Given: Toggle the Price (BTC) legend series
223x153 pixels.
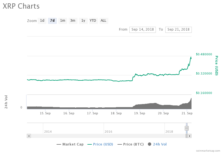Looking at the screenshot, I should pos(130,144).
